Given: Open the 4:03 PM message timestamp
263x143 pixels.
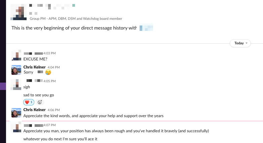Looking at the screenshot, I should [x=49, y=53].
